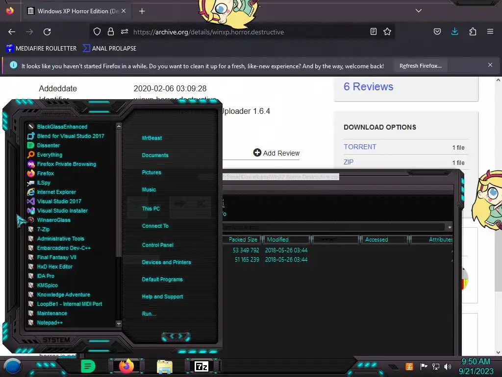
Task: Switch to Firefox on the taskbar
Action: pos(126,366)
